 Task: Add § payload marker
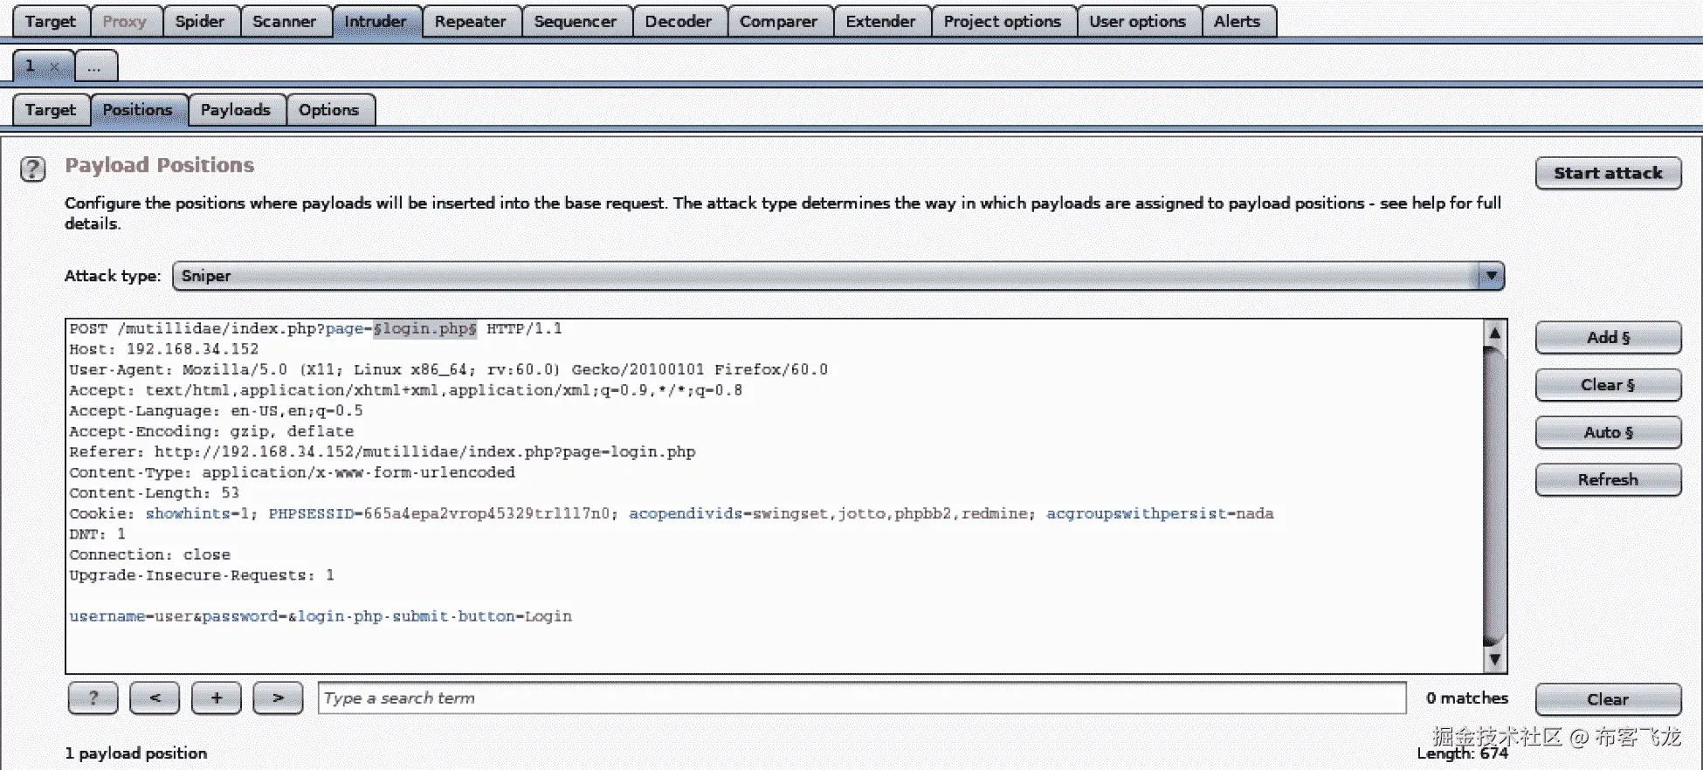[x=1608, y=338]
